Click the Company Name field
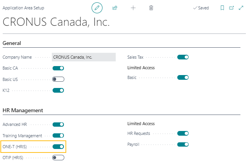Screen dimensions: 249x165 click(x=84, y=57)
